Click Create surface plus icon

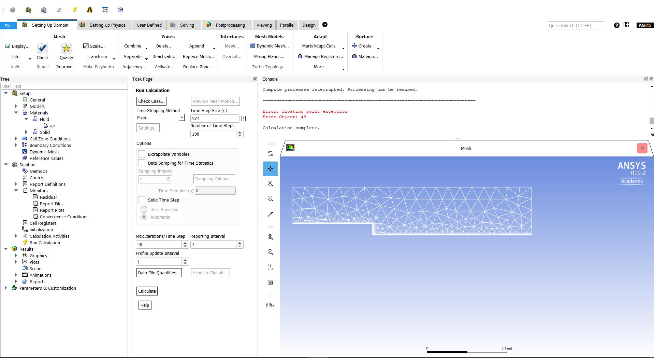pos(354,46)
